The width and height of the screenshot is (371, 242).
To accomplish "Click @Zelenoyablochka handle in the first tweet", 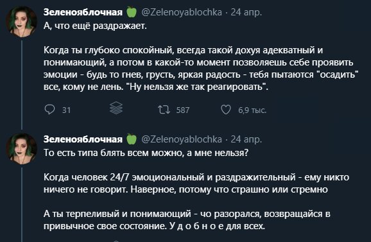I will [182, 12].
